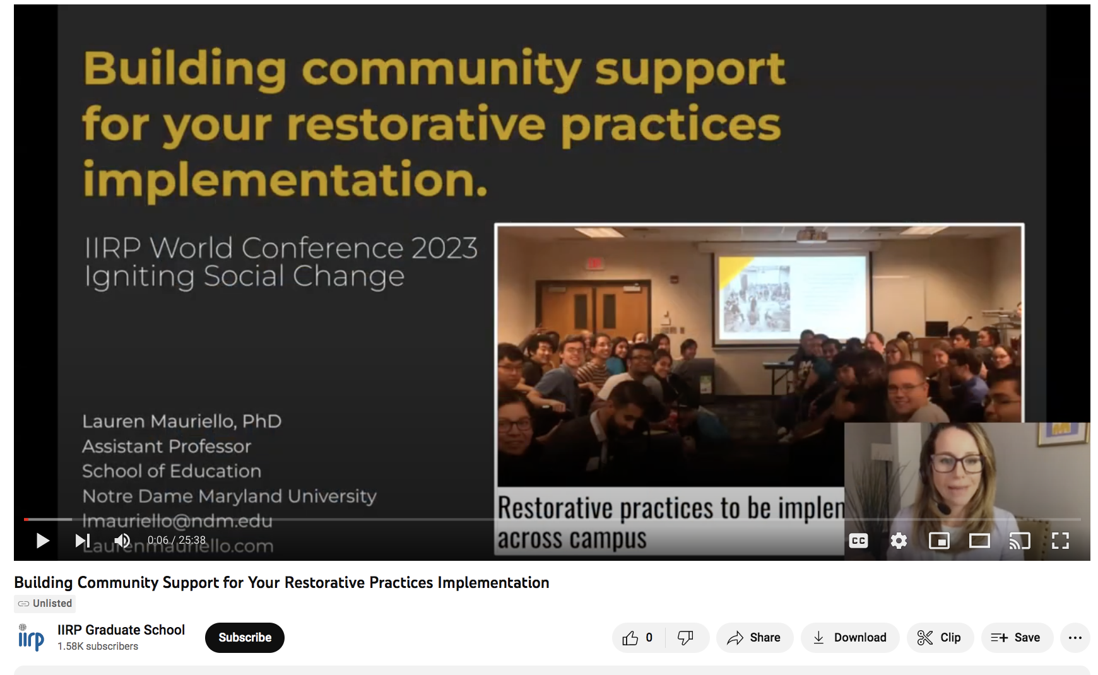This screenshot has height=675, width=1098.
Task: Download the video
Action: (850, 638)
